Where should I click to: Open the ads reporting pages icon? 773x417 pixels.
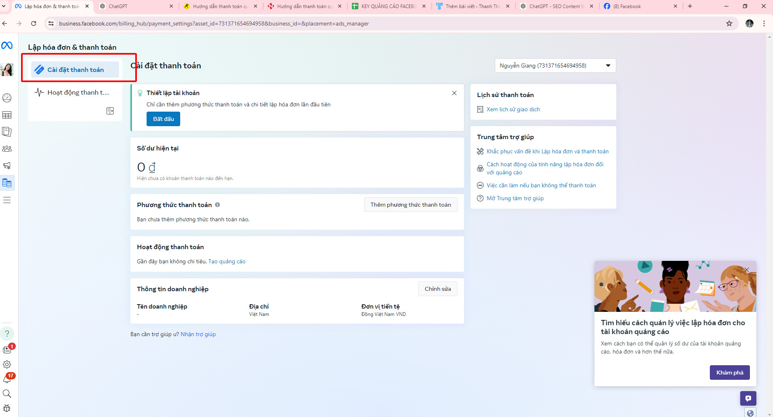[x=7, y=132]
